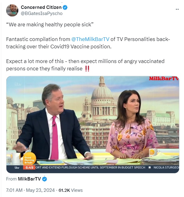Viewport: 184px width, 197px height.
Task: Open the @BGatesIsaPyscho handle
Action: coord(42,13)
